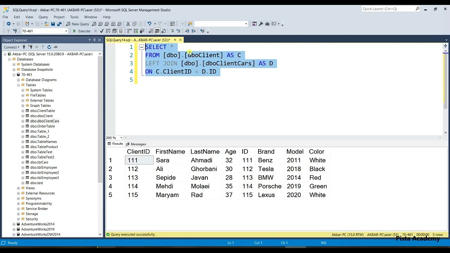Click the Find in Files icon
The width and height of the screenshot is (450, 253).
[x=190, y=24]
